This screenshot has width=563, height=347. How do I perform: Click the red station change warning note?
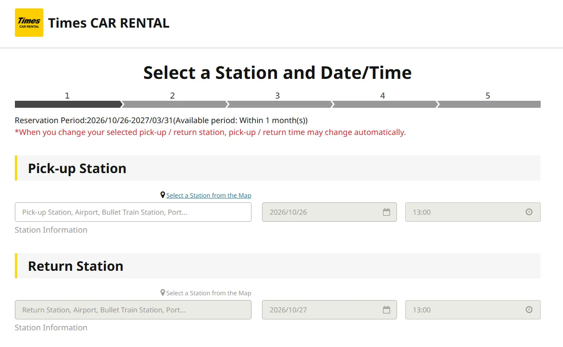[x=210, y=132]
